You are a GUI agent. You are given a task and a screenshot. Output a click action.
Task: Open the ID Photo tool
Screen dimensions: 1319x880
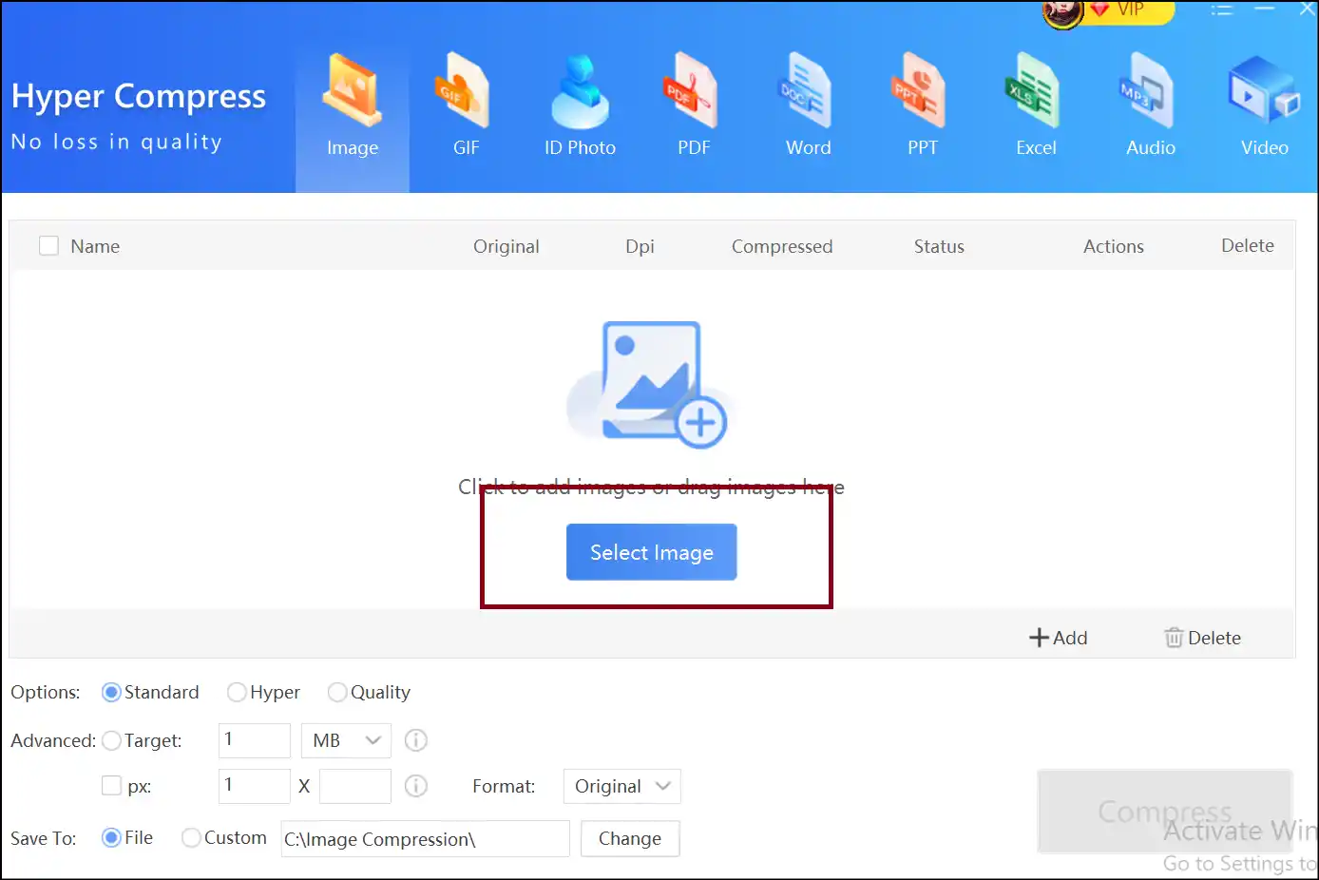580,106
